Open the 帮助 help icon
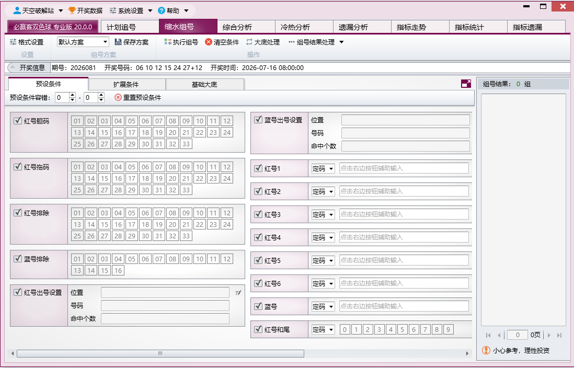The height and width of the screenshot is (368, 574). pos(162,10)
